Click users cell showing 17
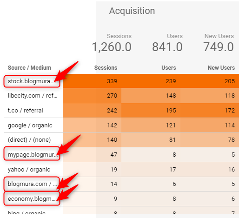 pos(173,170)
